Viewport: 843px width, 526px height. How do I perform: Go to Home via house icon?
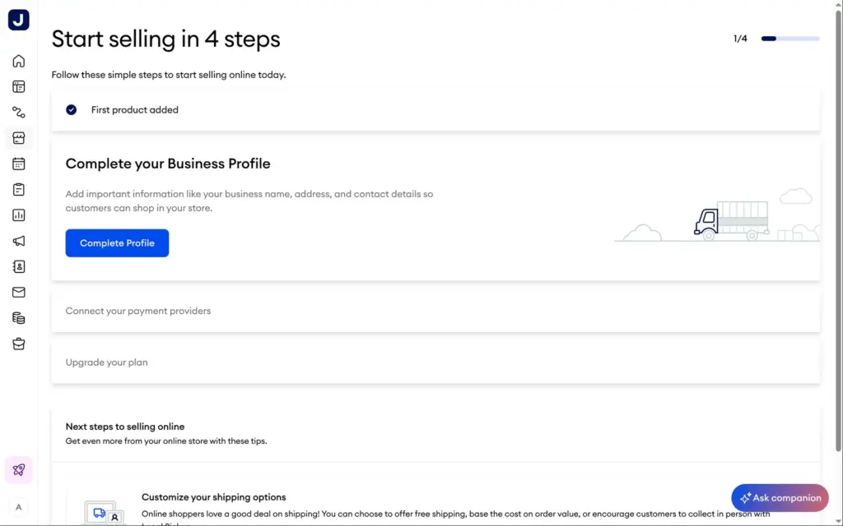tap(18, 61)
